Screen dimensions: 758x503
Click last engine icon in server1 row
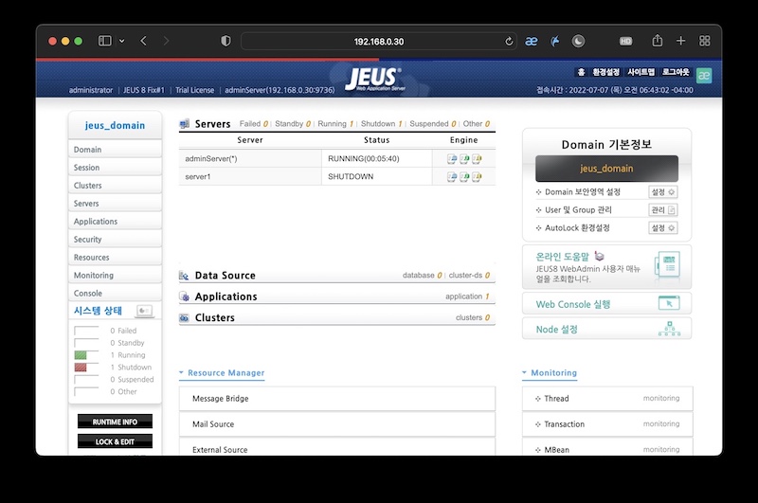(x=477, y=176)
